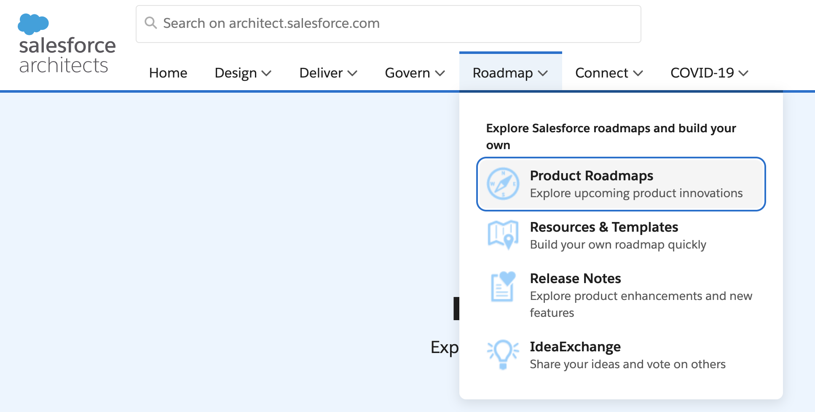Viewport: 815px width, 412px height.
Task: Select Home in the navigation bar
Action: pos(168,73)
